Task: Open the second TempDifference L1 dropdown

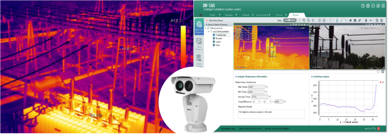Action: [268, 101]
